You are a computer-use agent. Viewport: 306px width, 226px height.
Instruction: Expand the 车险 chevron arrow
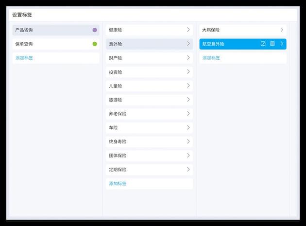(188, 127)
